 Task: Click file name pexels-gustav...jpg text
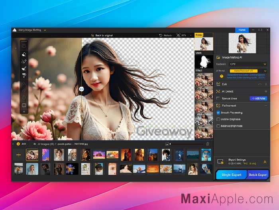[73, 144]
